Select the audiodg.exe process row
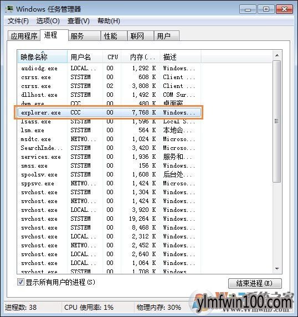298x317 pixels. (x=109, y=68)
